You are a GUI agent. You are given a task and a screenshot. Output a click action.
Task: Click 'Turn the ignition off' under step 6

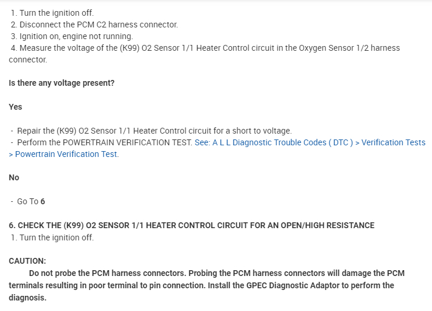pyautogui.click(x=56, y=237)
